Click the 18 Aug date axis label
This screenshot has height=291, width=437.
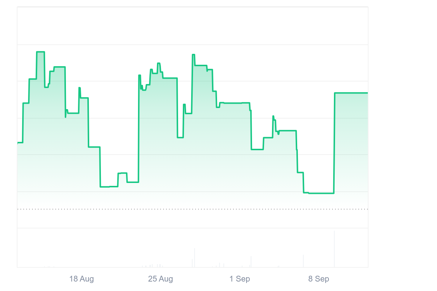tap(82, 279)
